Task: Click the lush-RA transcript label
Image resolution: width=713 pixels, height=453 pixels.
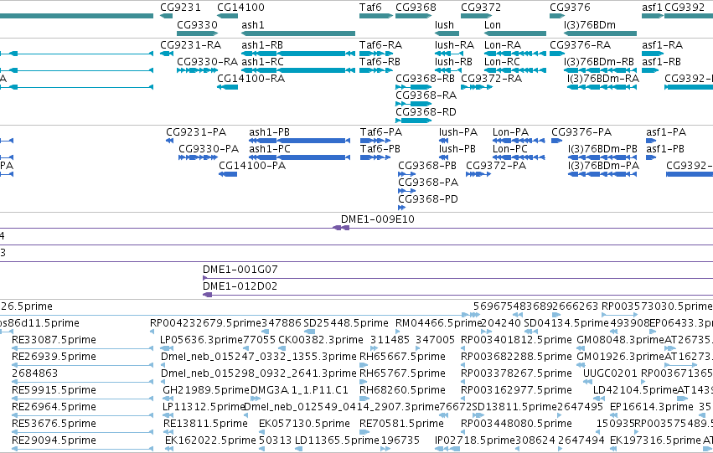Action: click(x=454, y=45)
